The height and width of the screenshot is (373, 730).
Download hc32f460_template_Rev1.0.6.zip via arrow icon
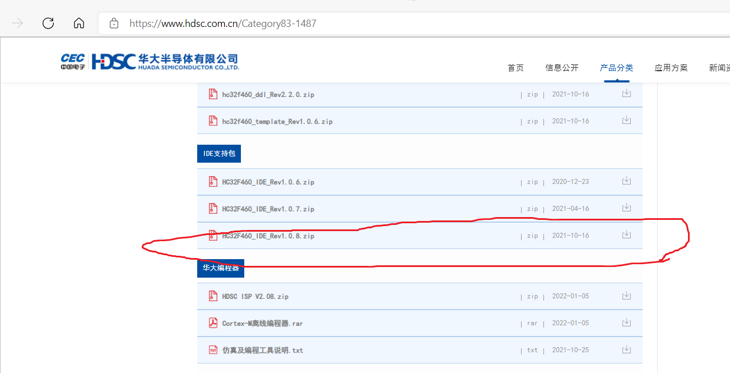coord(626,120)
